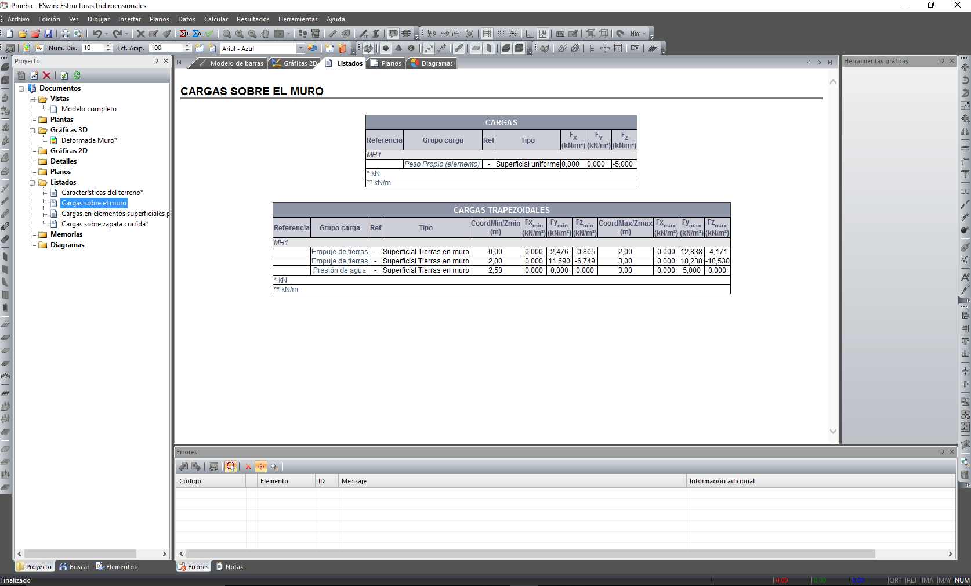Viewport: 971px width, 586px height.
Task: Save the project with the floppy disk icon
Action: tap(48, 34)
